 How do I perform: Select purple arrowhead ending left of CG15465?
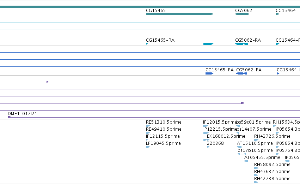point(48,82)
